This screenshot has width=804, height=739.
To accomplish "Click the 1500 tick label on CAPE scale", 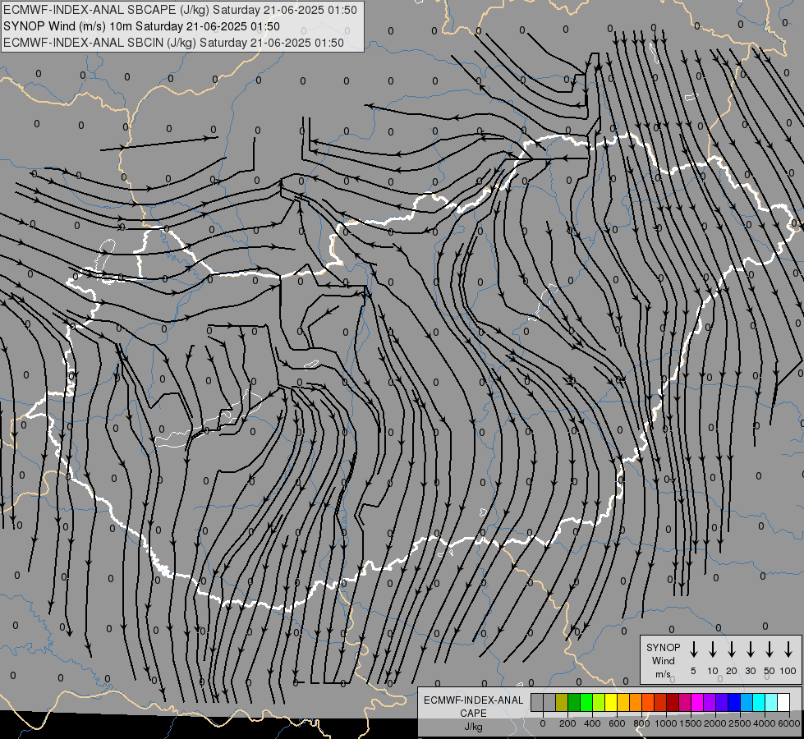I will (x=691, y=723).
